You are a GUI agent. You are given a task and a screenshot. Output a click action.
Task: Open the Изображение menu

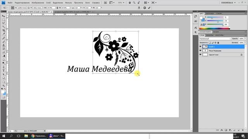tap(38, 3)
